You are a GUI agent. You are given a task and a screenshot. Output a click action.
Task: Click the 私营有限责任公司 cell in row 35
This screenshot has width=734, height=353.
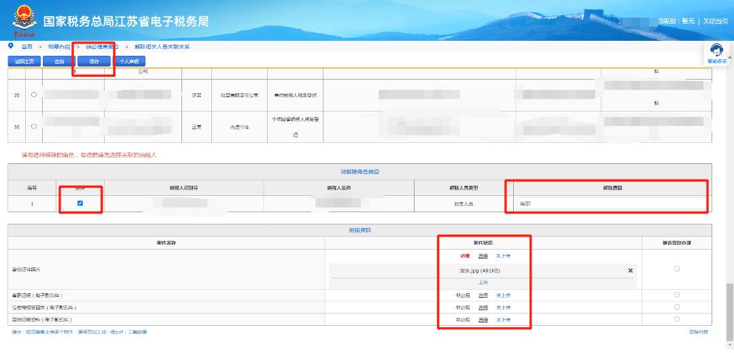point(239,95)
